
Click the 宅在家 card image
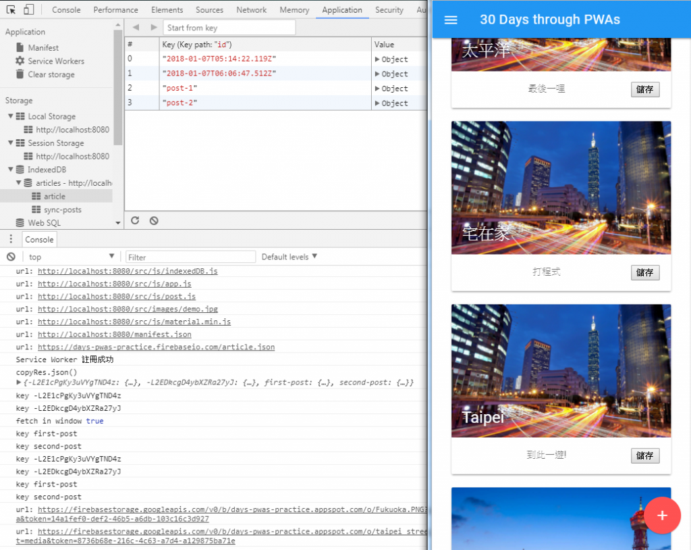561,188
